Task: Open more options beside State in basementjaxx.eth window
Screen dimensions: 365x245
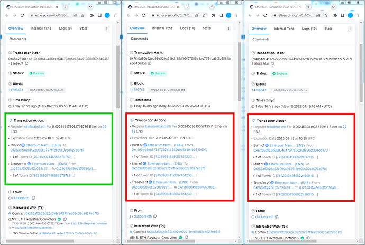Action: (228, 29)
